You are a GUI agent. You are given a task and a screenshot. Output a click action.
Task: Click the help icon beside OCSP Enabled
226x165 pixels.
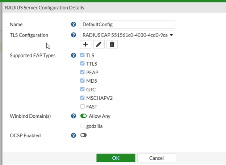pos(74,135)
